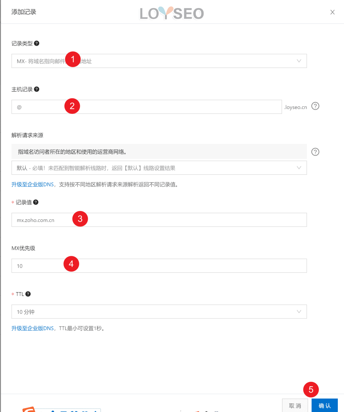Click the MX优先级 input field
Viewport: 344px width, 412px height.
tap(159, 266)
